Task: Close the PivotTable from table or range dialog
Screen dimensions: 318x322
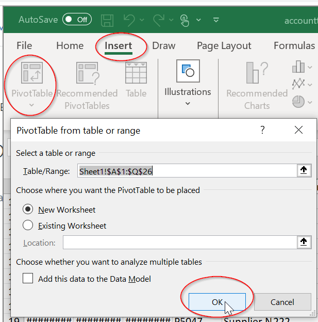Action: (298, 130)
